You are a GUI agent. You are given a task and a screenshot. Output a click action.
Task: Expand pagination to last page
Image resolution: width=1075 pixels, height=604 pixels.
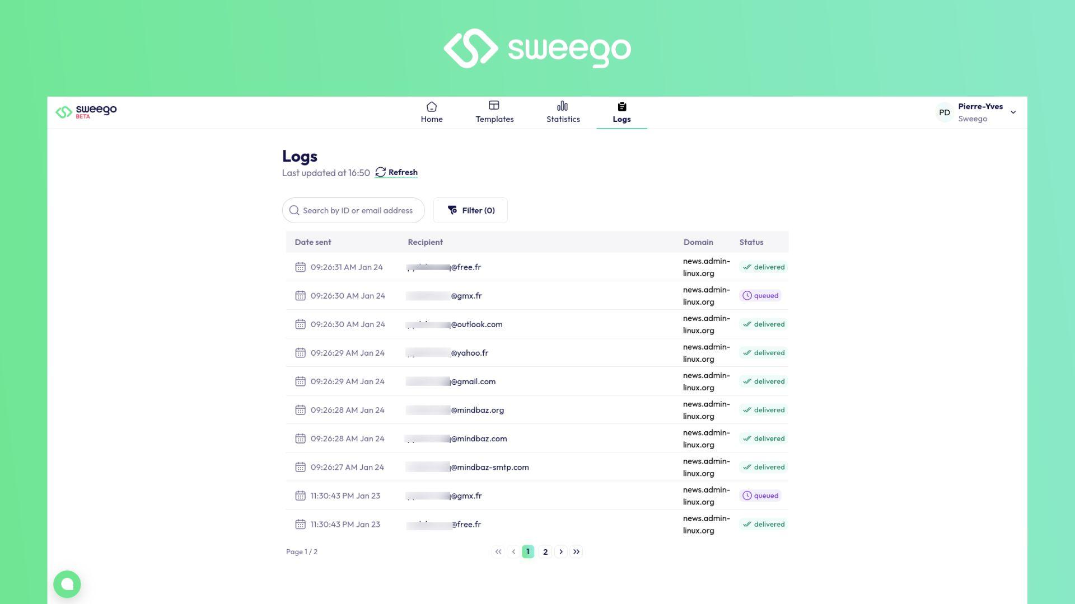point(576,551)
